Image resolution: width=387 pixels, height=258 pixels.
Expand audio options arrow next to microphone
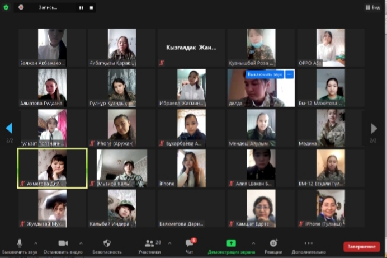[x=36, y=243]
